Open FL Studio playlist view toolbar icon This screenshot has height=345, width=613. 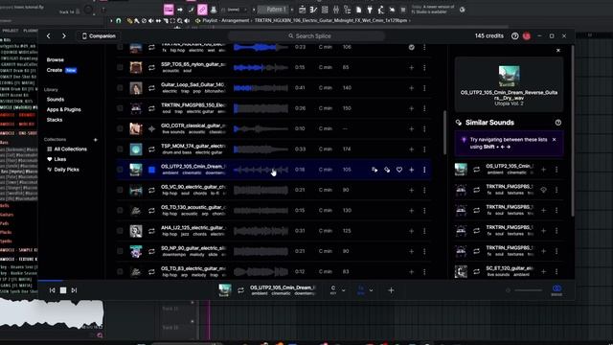pyautogui.click(x=303, y=10)
